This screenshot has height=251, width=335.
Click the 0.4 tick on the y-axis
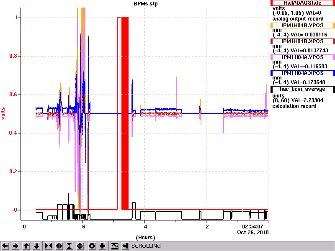click(x=14, y=133)
